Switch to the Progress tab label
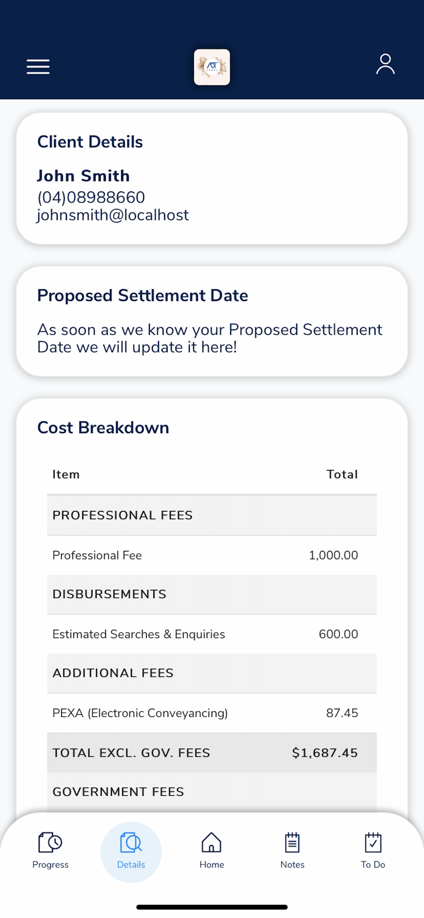Viewport: 424px width, 918px height. [x=50, y=865]
